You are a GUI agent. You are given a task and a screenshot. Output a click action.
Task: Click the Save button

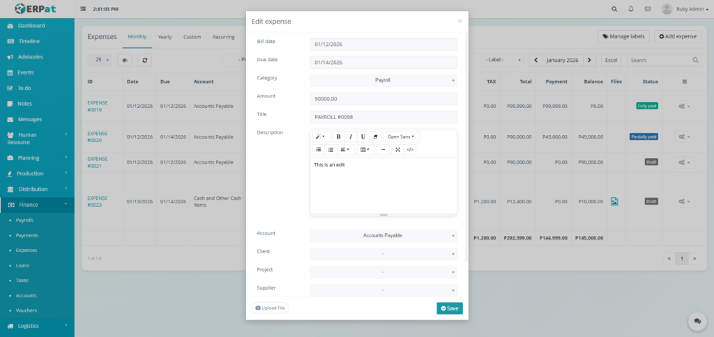pos(450,308)
